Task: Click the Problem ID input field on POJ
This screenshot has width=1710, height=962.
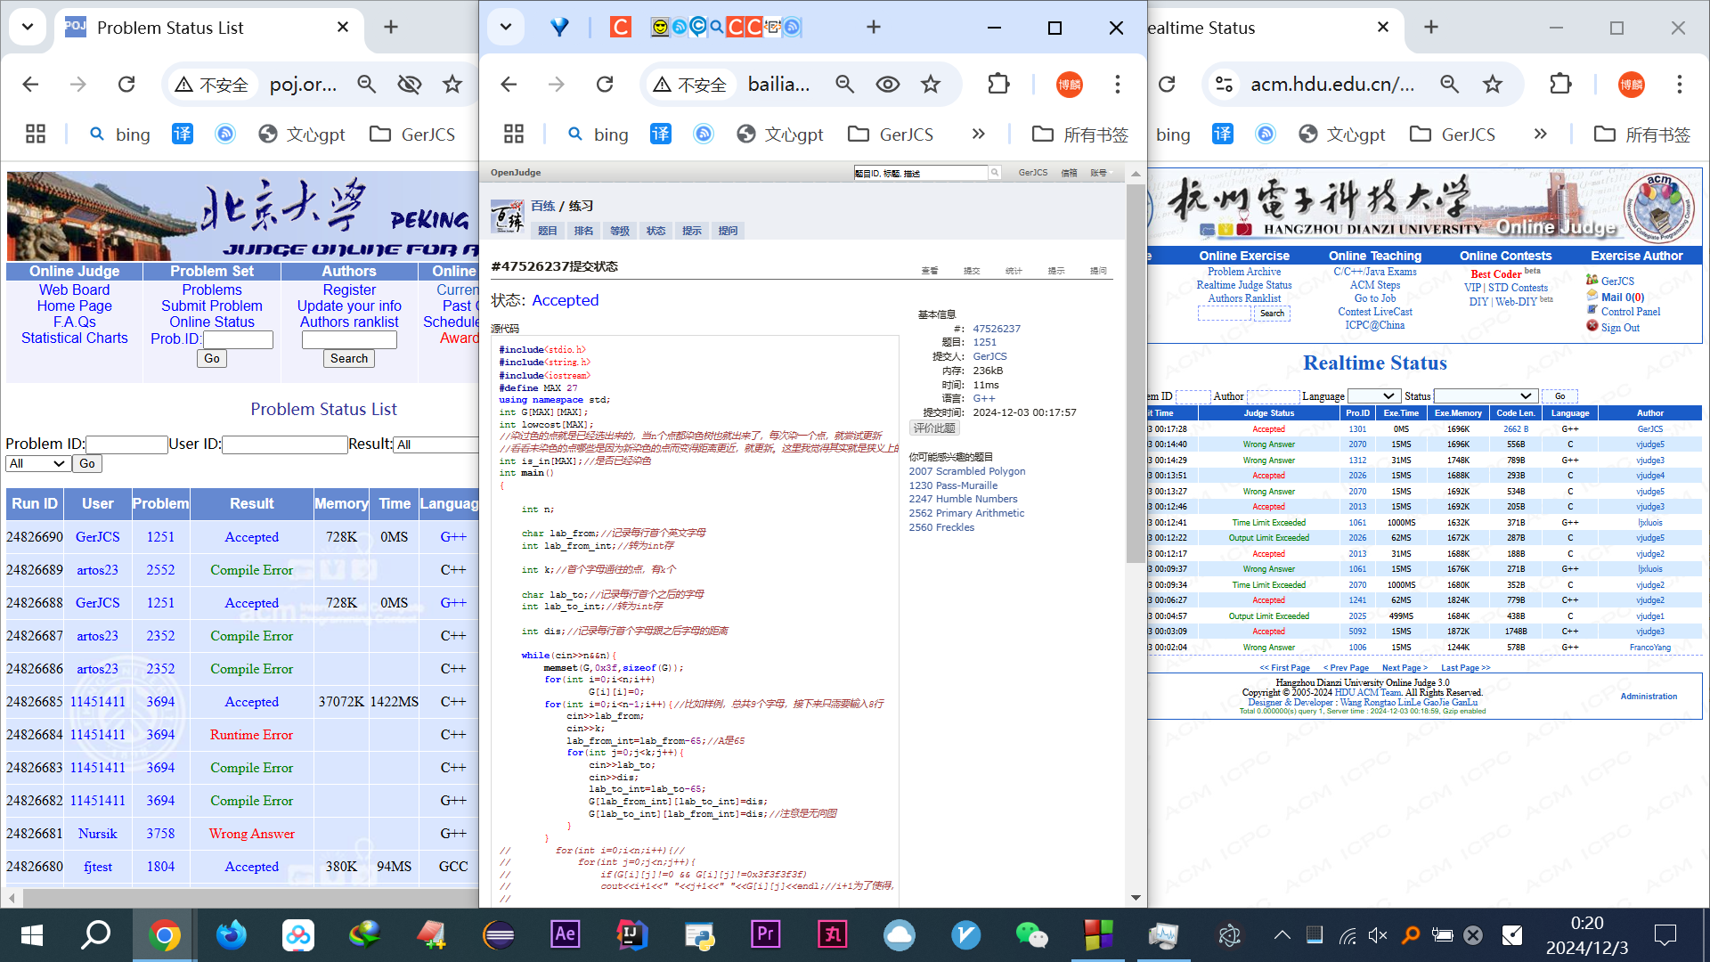Action: pos(126,444)
